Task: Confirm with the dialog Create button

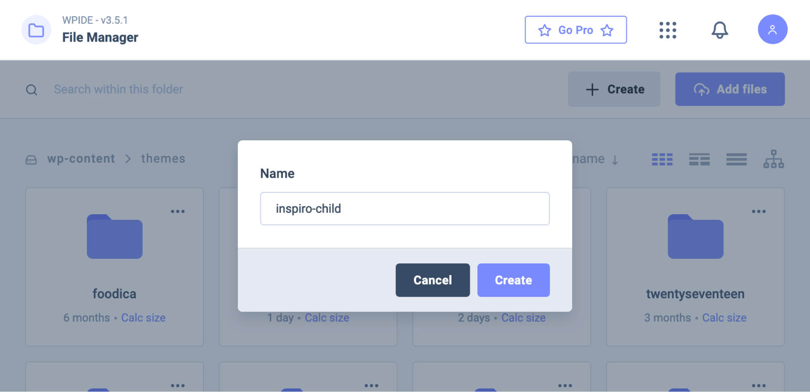Action: point(513,280)
